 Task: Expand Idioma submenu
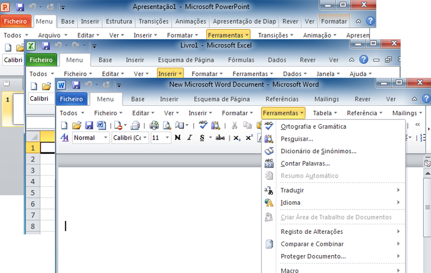coord(334,202)
